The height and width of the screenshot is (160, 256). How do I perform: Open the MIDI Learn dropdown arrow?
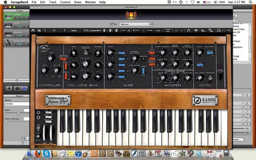[x=222, y=31]
